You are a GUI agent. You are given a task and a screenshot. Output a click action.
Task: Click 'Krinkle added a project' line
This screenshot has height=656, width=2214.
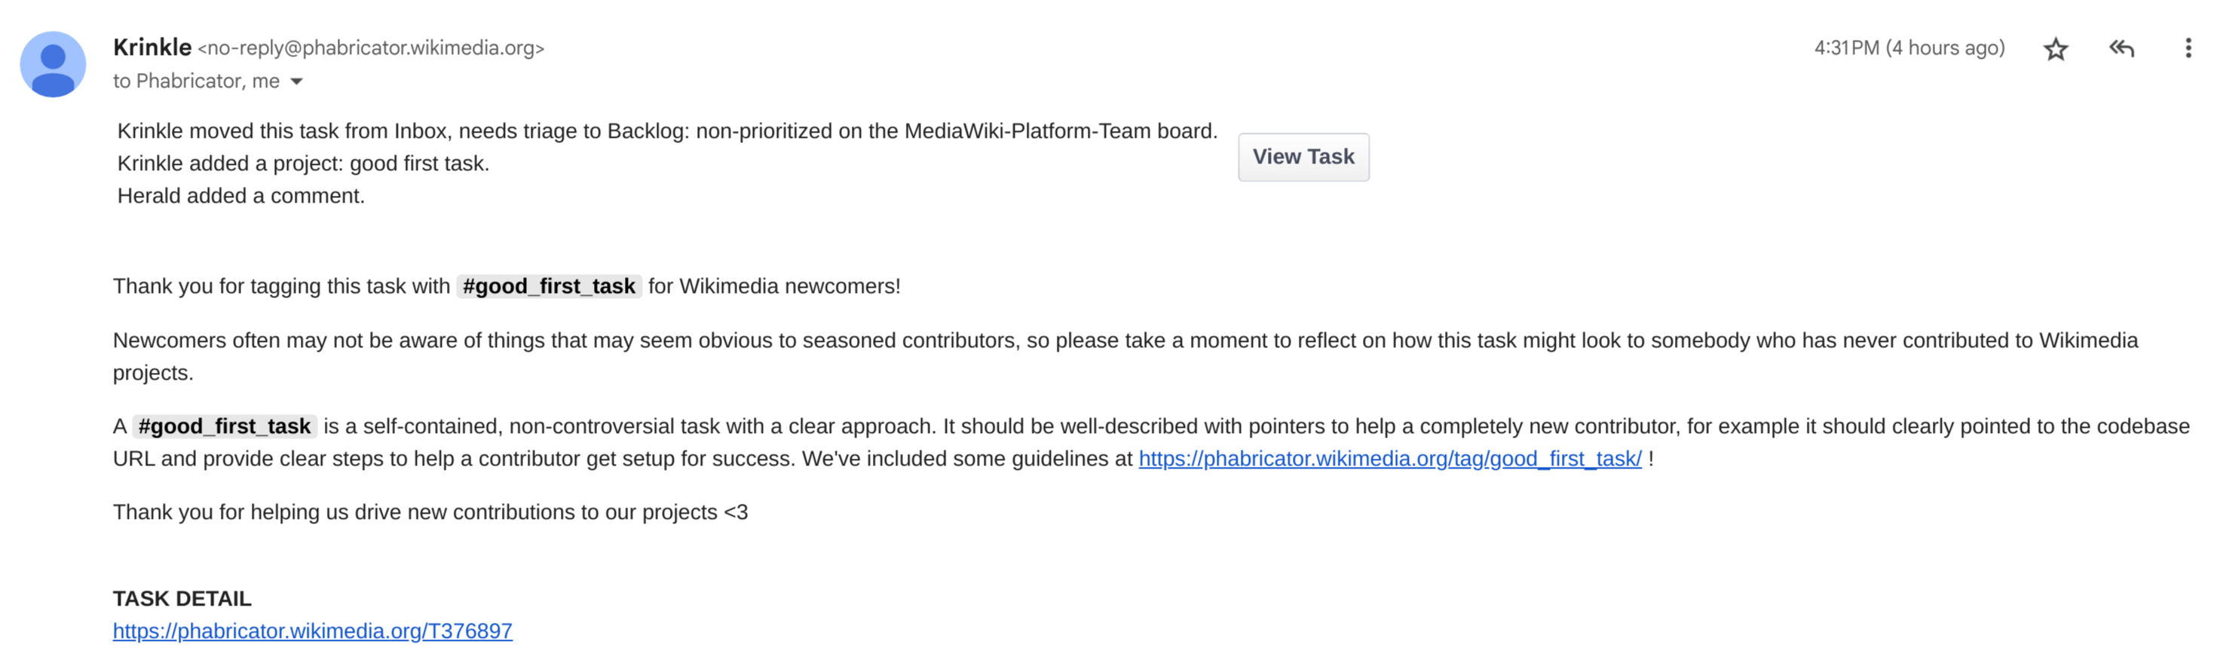(303, 163)
